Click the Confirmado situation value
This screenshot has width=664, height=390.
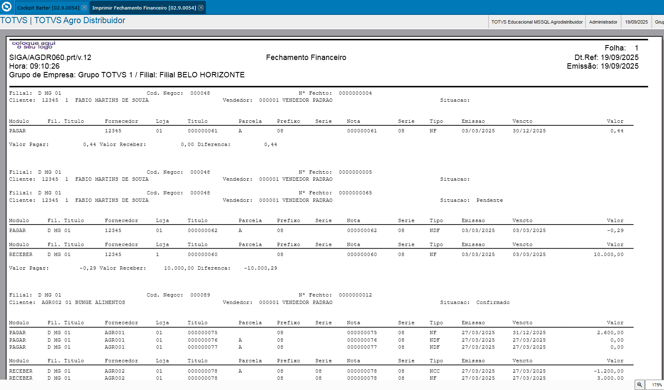tap(493, 302)
